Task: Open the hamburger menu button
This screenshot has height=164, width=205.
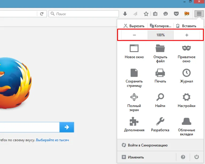Action: [x=199, y=14]
